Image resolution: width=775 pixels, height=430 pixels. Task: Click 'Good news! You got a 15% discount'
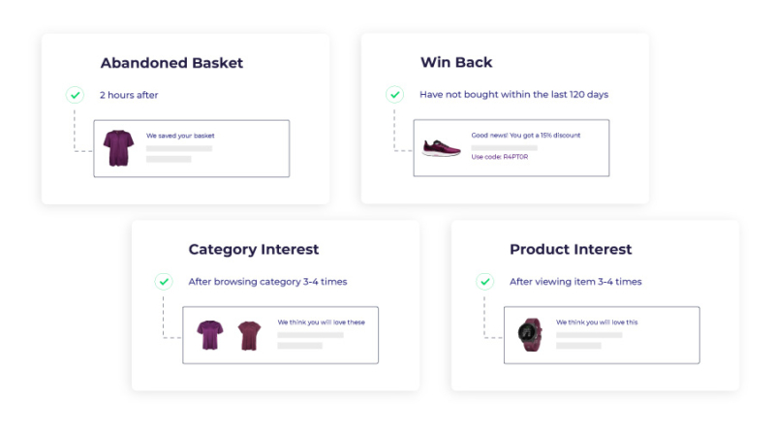[x=526, y=135]
